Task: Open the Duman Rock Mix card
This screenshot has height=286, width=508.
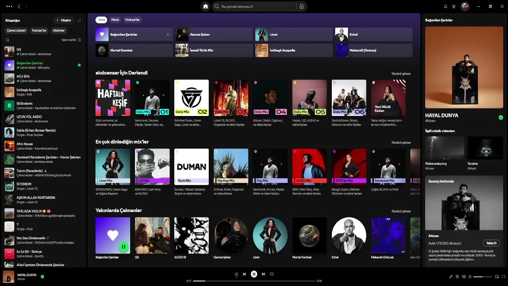Action: 191,172
